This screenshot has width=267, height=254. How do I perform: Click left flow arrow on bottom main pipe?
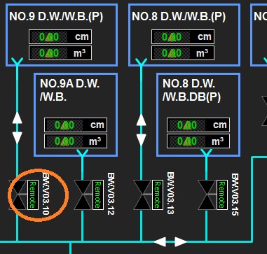(x=160, y=241)
